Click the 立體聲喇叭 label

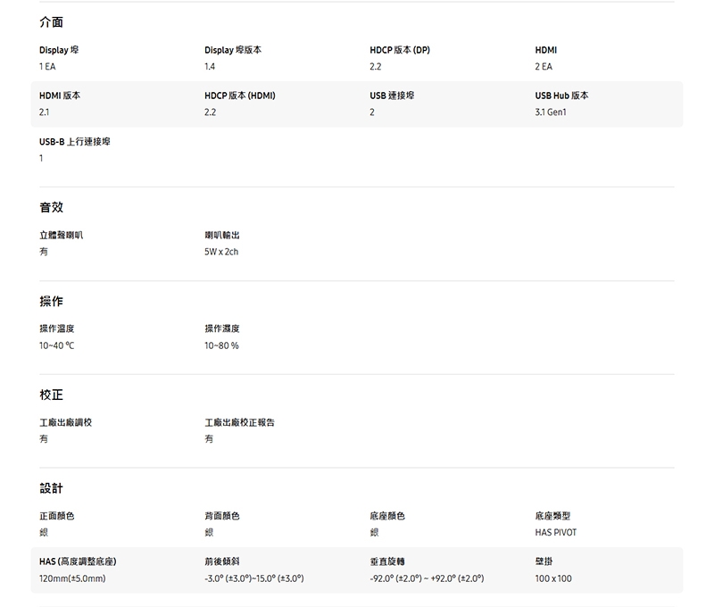coord(62,235)
